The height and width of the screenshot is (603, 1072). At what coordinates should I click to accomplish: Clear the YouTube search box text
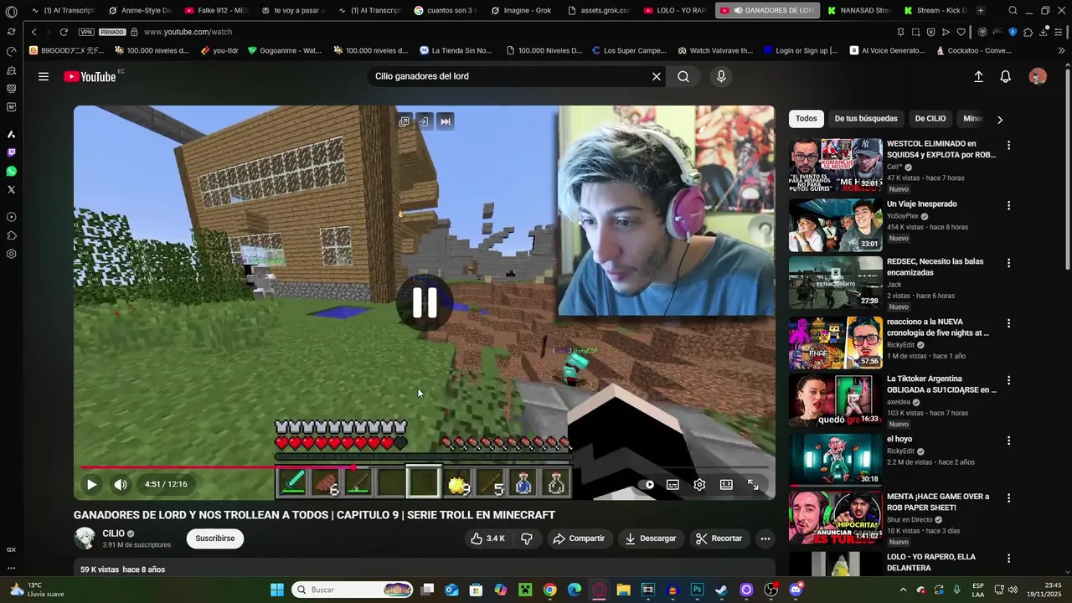click(657, 76)
